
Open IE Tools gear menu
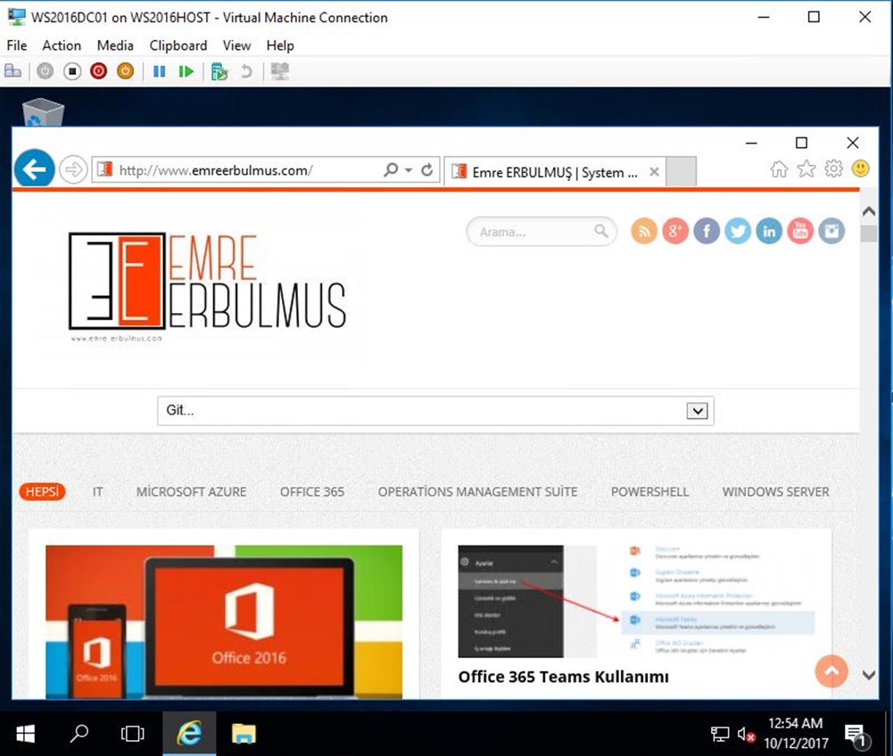(x=833, y=169)
